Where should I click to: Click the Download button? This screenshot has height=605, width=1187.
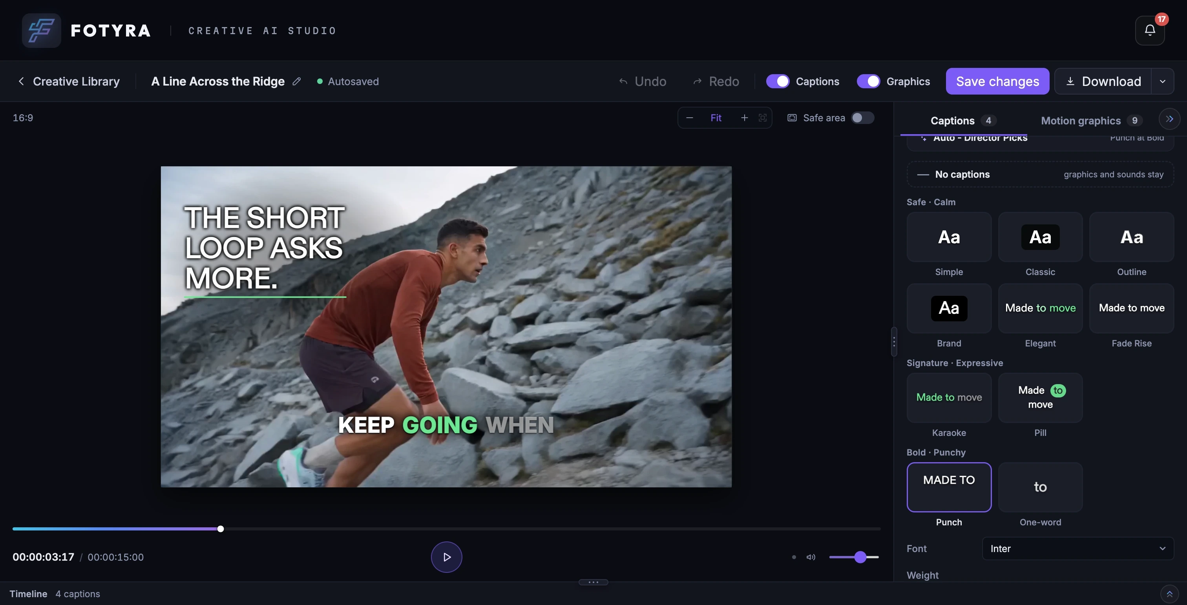(x=1103, y=82)
